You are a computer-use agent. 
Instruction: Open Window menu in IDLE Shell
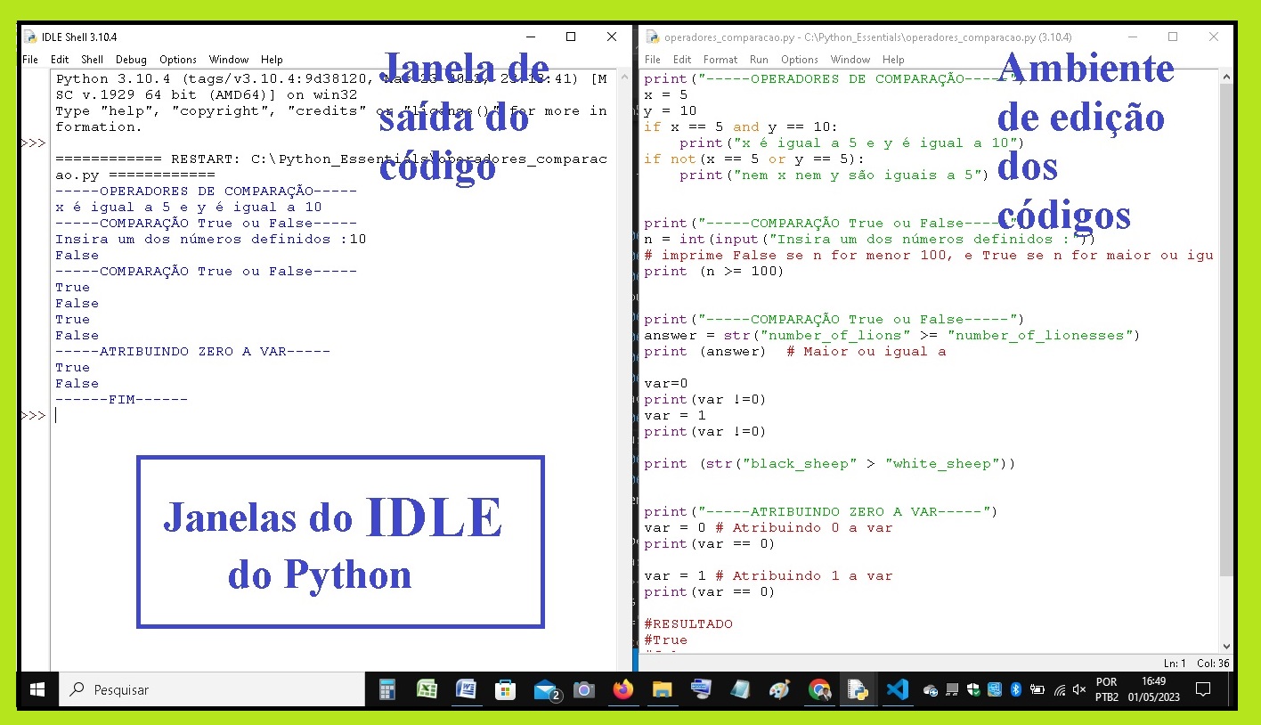(229, 60)
